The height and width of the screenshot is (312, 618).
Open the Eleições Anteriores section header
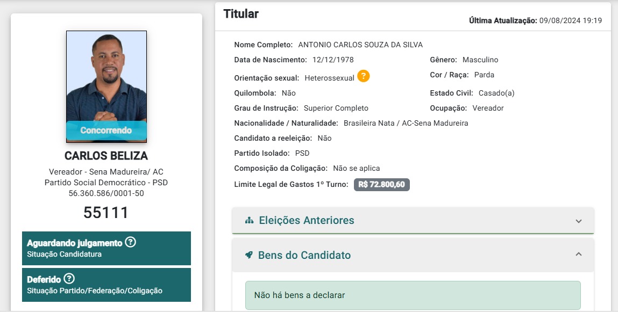point(413,220)
